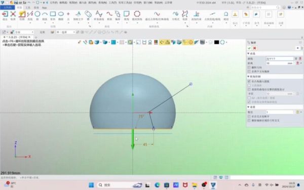
Task: Select the Trace tool with the red brackets
Action: tap(185, 14)
